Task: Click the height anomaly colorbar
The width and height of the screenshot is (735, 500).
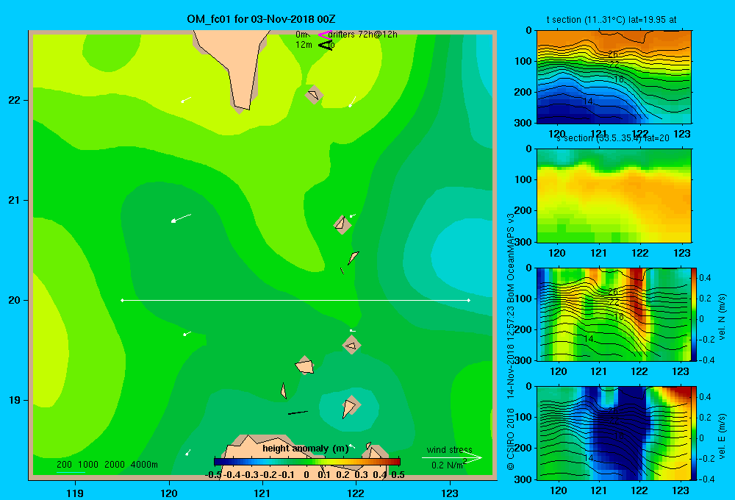Action: coord(307,461)
